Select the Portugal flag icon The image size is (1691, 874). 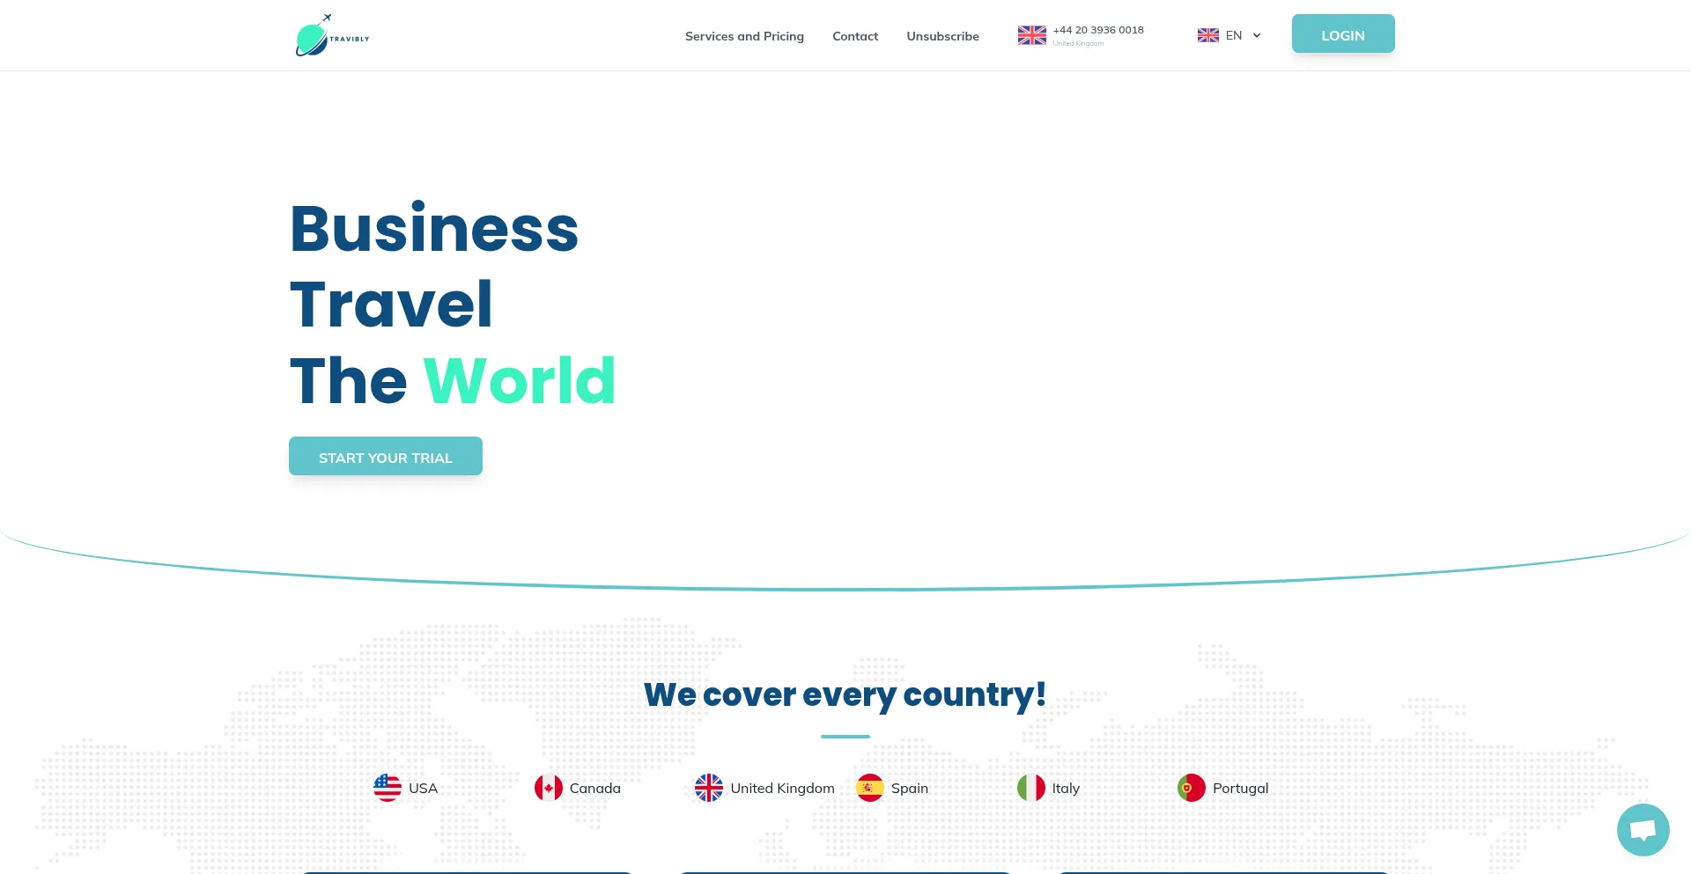pyautogui.click(x=1192, y=788)
